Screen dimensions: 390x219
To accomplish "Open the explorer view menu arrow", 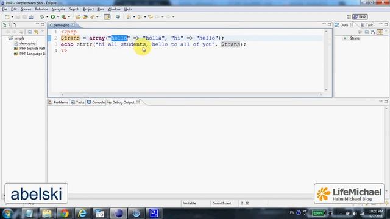I will 42,32.
